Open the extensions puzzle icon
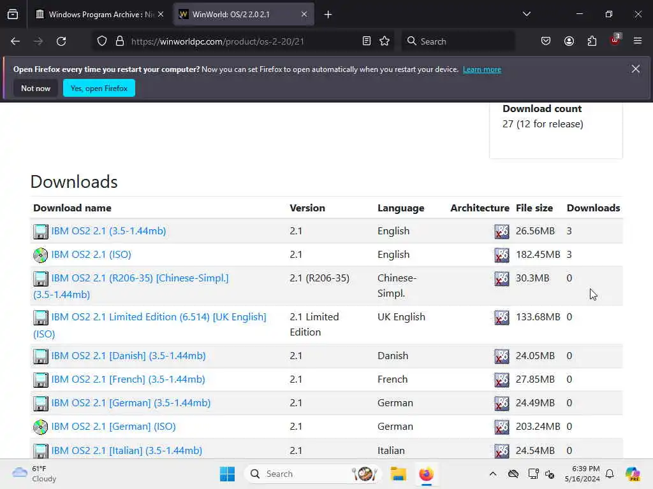 pos(592,41)
